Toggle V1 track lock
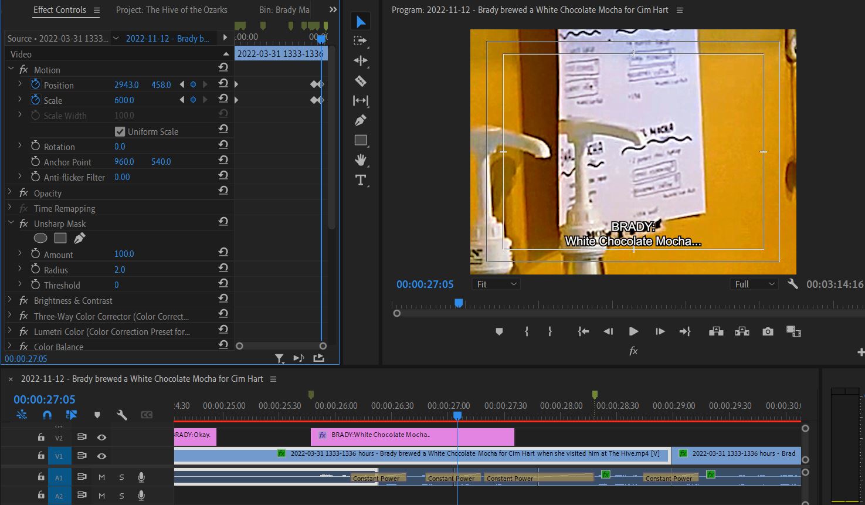This screenshot has height=505, width=865. [40, 456]
